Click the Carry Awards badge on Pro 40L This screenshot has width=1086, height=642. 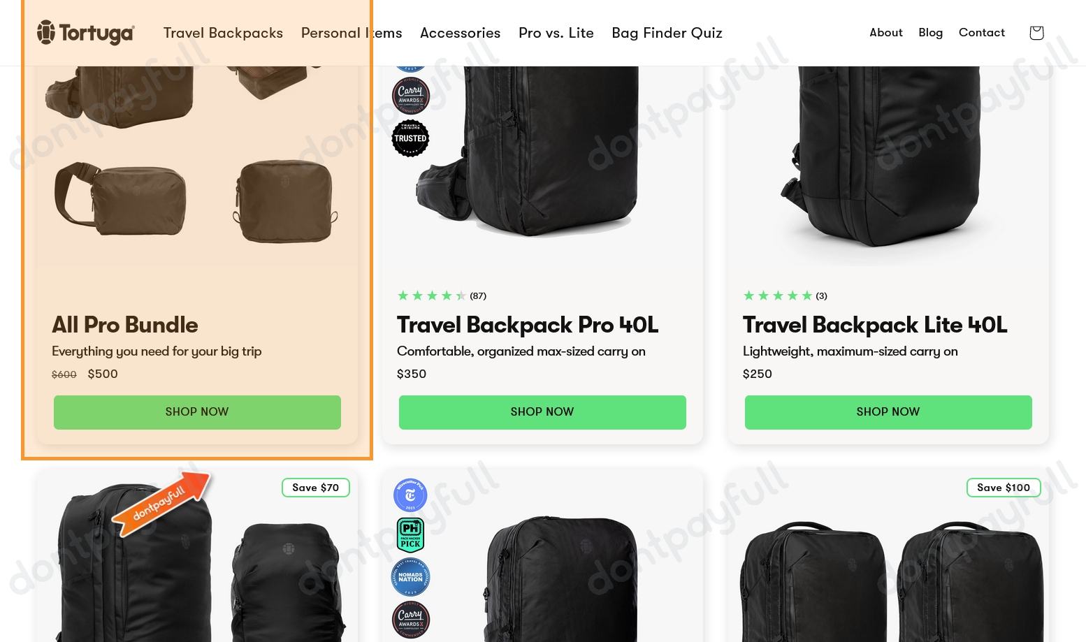410,96
